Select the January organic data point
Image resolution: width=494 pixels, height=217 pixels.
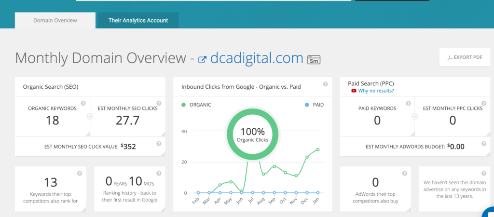317,149
